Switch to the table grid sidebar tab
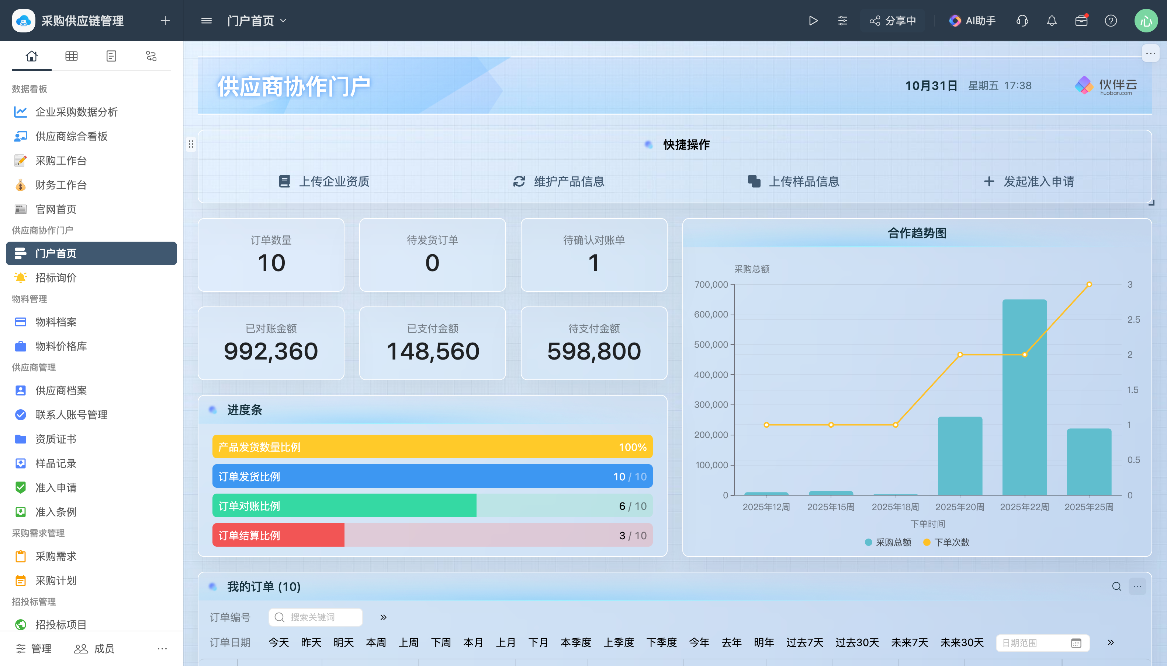 pos(72,56)
